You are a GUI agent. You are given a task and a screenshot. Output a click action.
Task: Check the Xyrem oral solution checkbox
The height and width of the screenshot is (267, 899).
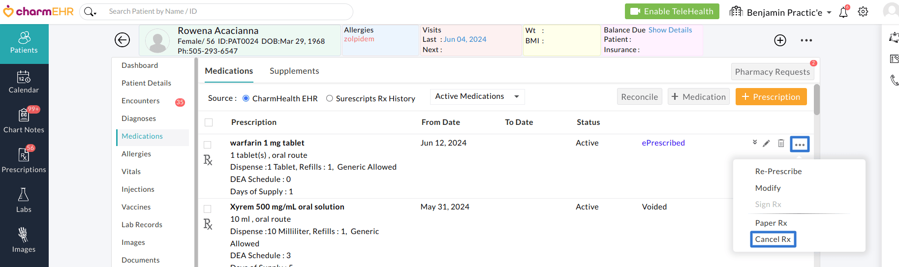click(x=208, y=209)
